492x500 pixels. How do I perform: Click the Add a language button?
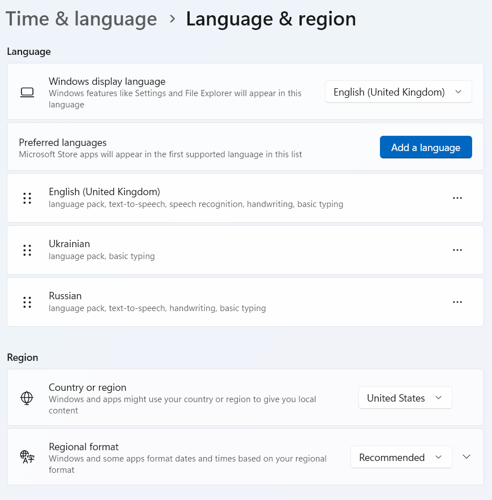click(425, 148)
